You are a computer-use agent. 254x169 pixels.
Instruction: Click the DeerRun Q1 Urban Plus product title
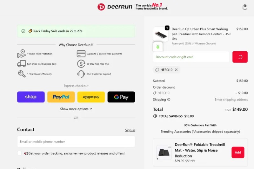[201, 34]
